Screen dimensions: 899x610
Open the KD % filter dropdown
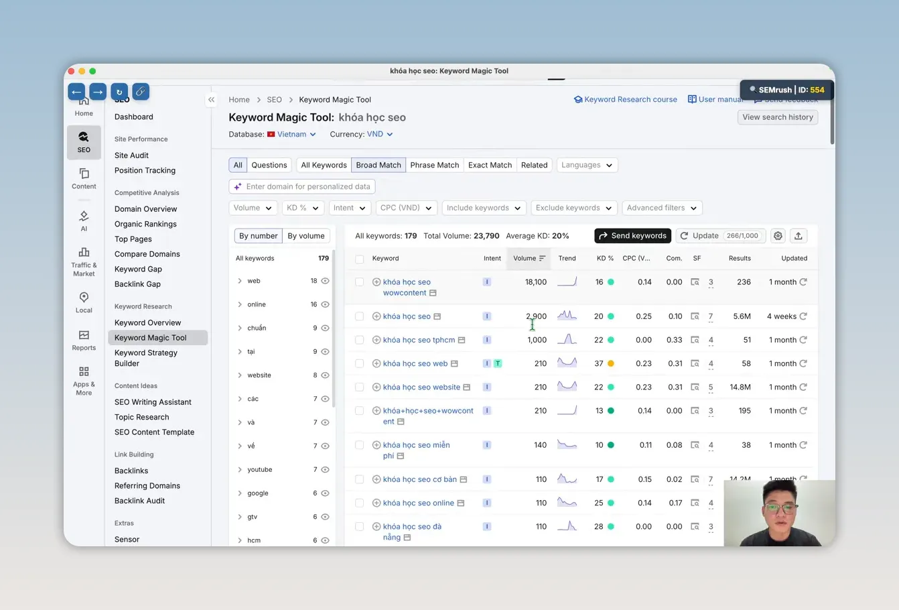coord(303,208)
